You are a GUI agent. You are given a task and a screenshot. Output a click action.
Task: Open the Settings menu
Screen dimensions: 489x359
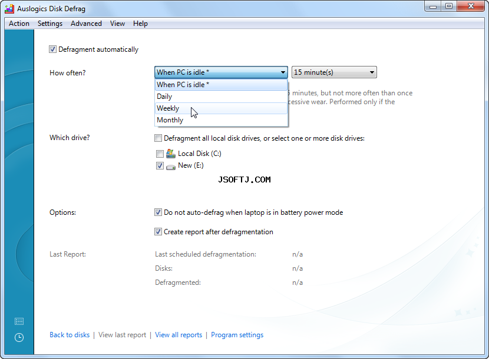pyautogui.click(x=50, y=24)
